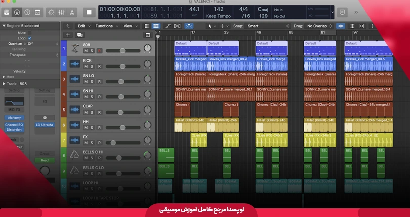Click the channel EQ thumbnail display
This screenshot has width=410, height=217.
point(14,101)
